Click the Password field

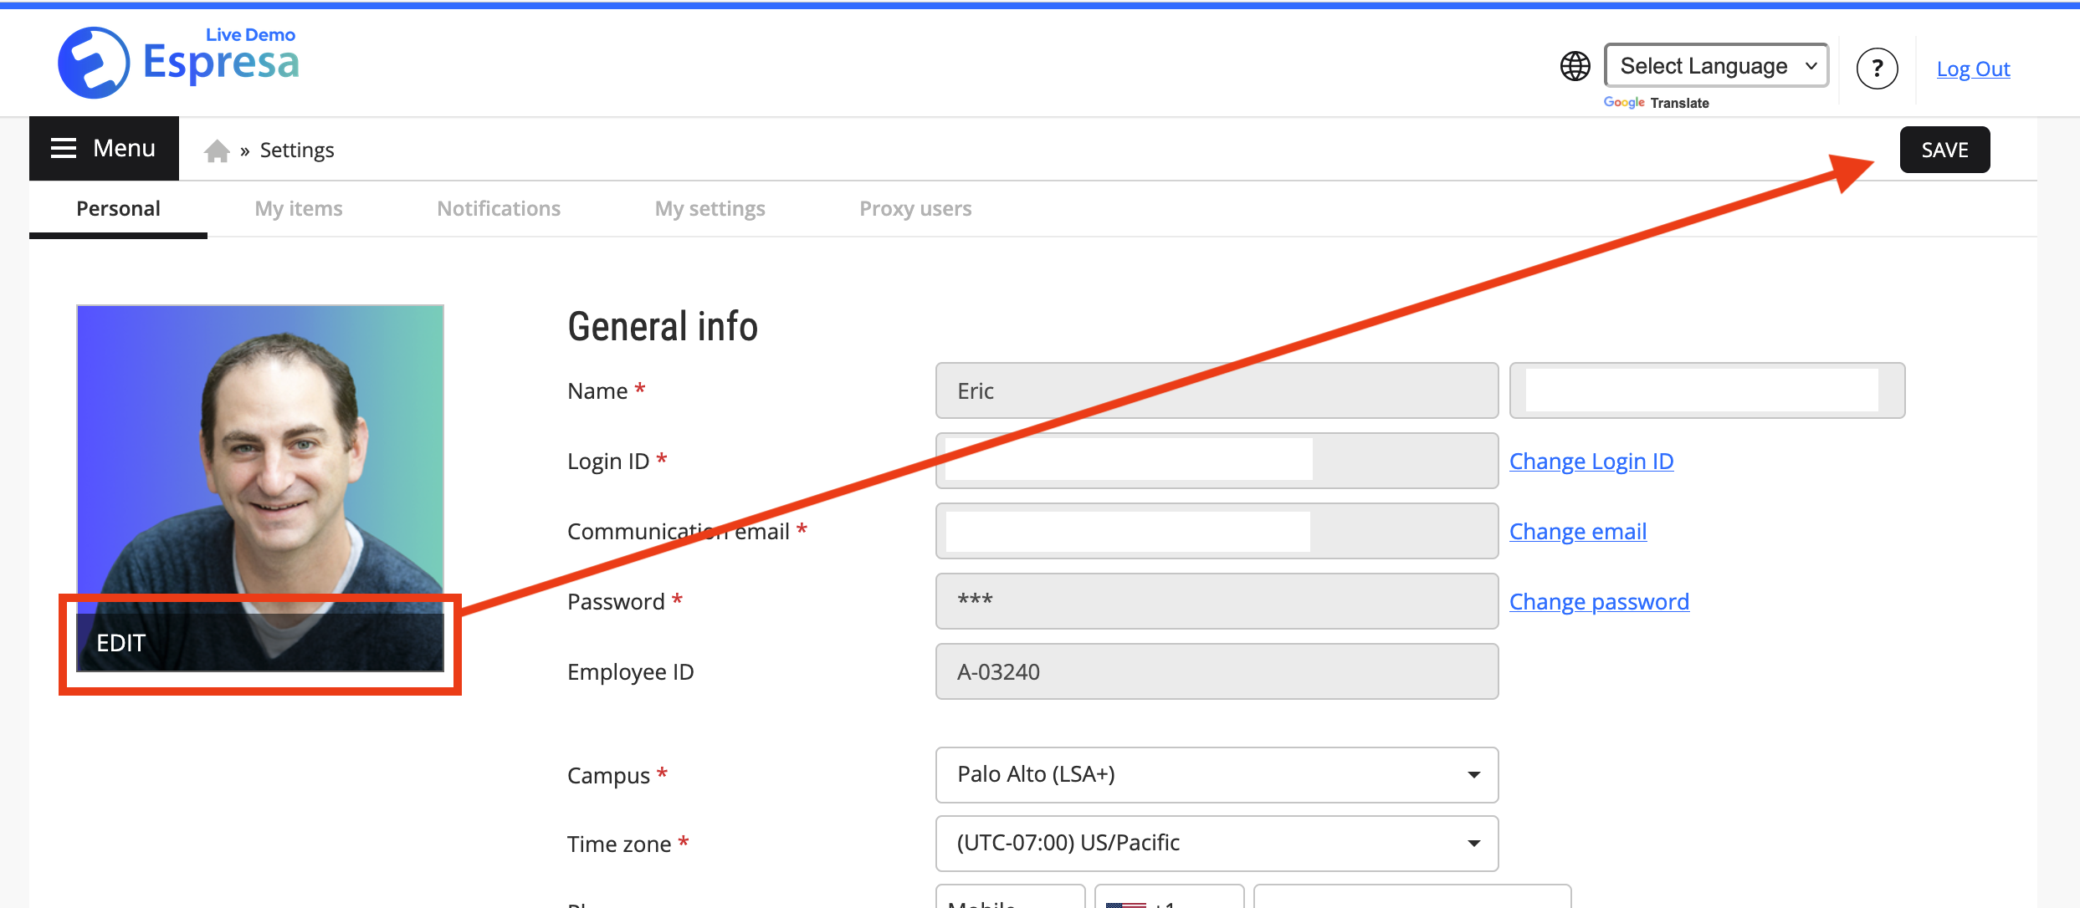pos(1217,601)
